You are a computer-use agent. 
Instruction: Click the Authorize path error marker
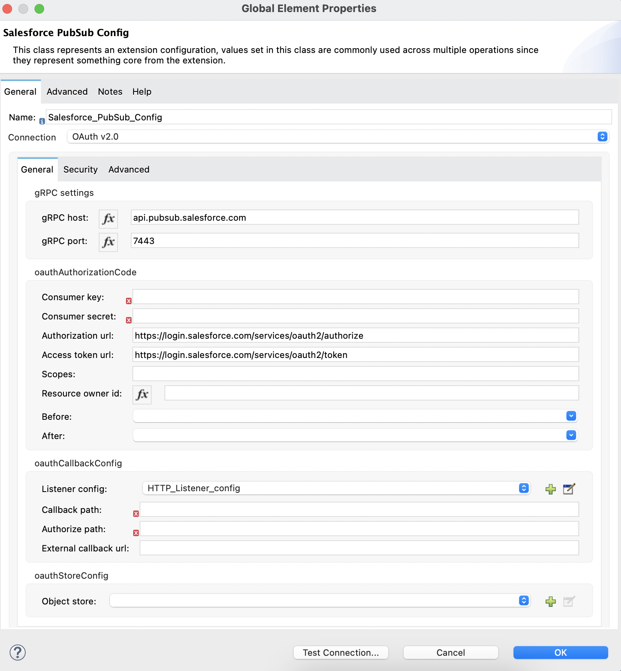pos(136,533)
